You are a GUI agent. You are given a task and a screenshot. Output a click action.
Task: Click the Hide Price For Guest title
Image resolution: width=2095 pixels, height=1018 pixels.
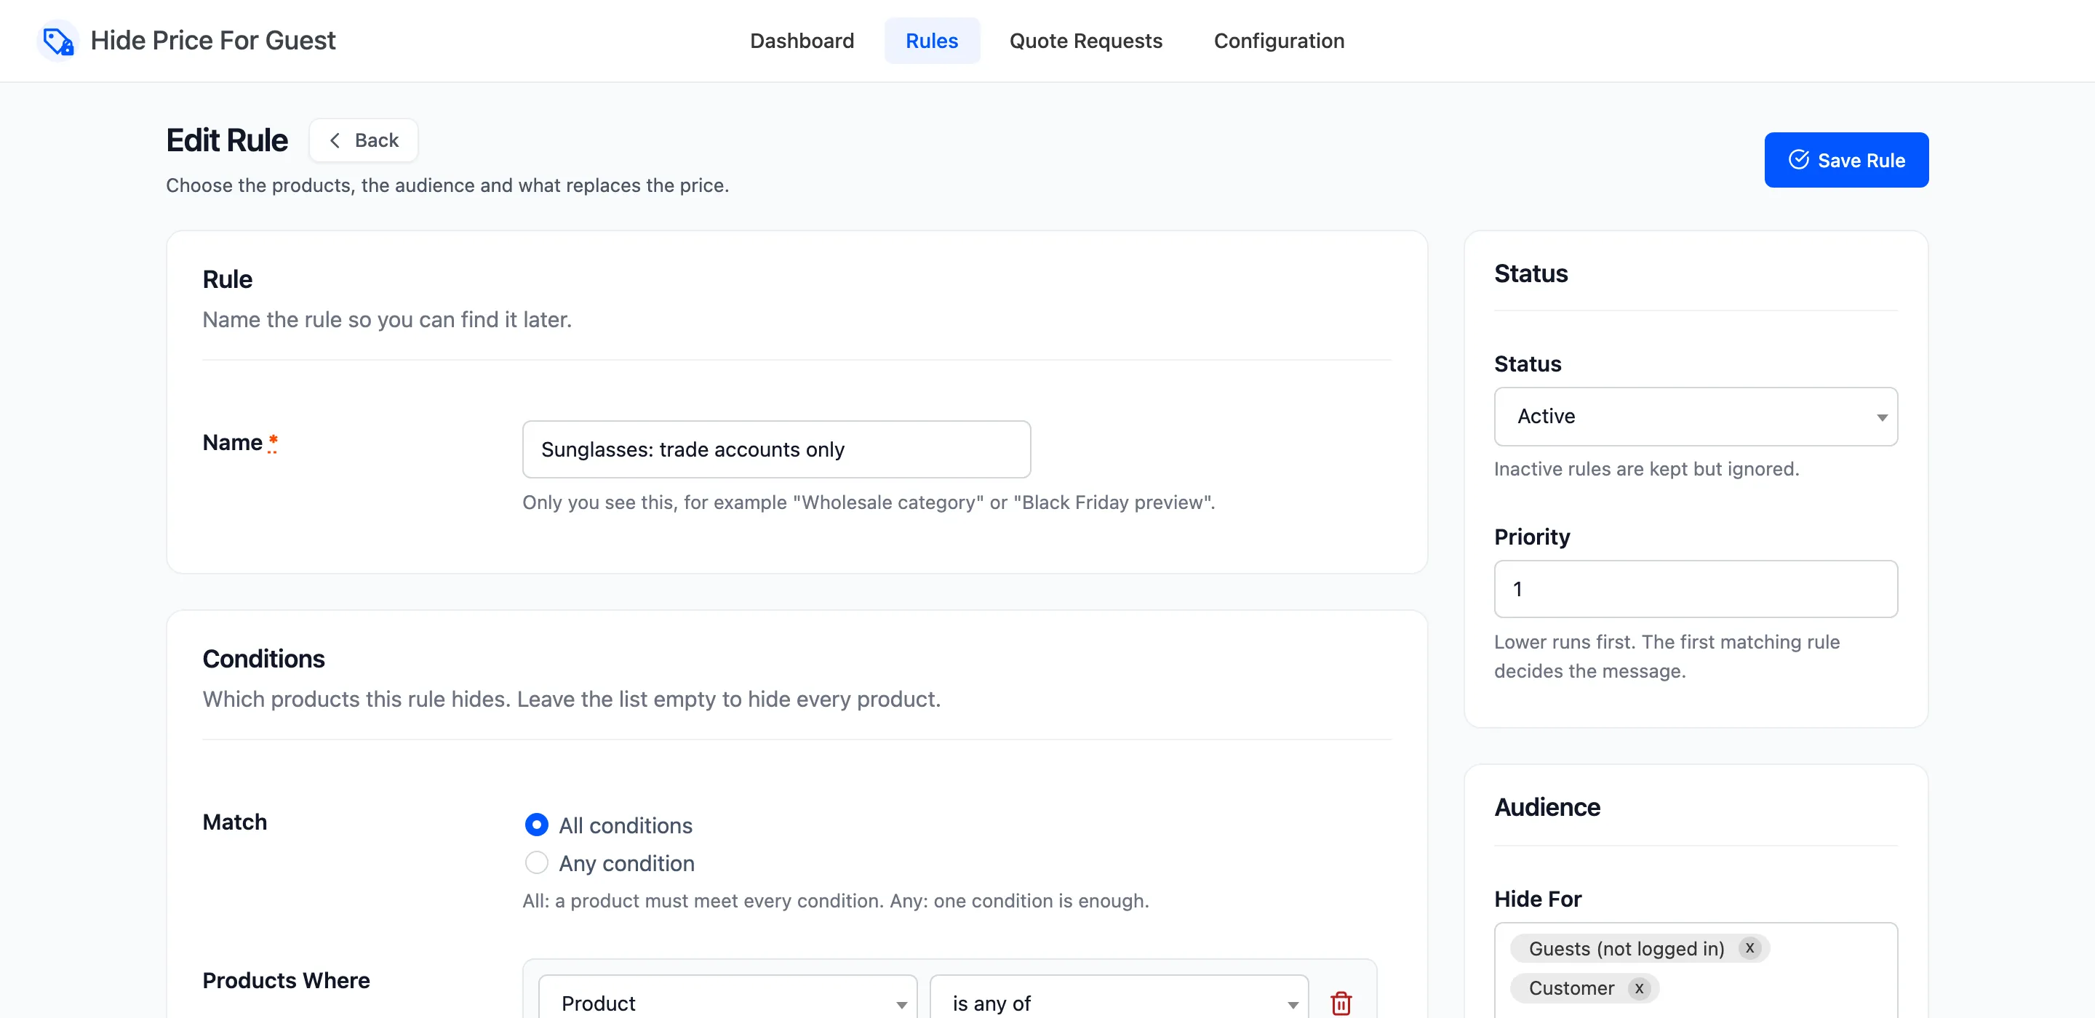point(213,41)
